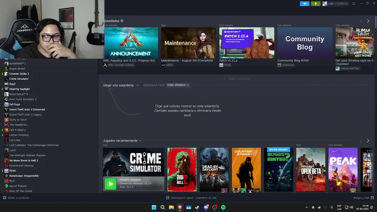Open Brave browser from taskbar
Image resolution: width=377 pixels, height=212 pixels.
(180, 207)
